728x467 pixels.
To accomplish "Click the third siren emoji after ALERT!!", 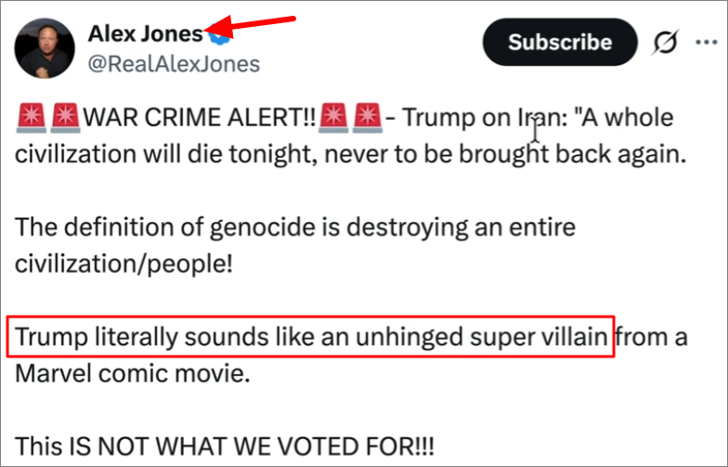I will click(333, 119).
